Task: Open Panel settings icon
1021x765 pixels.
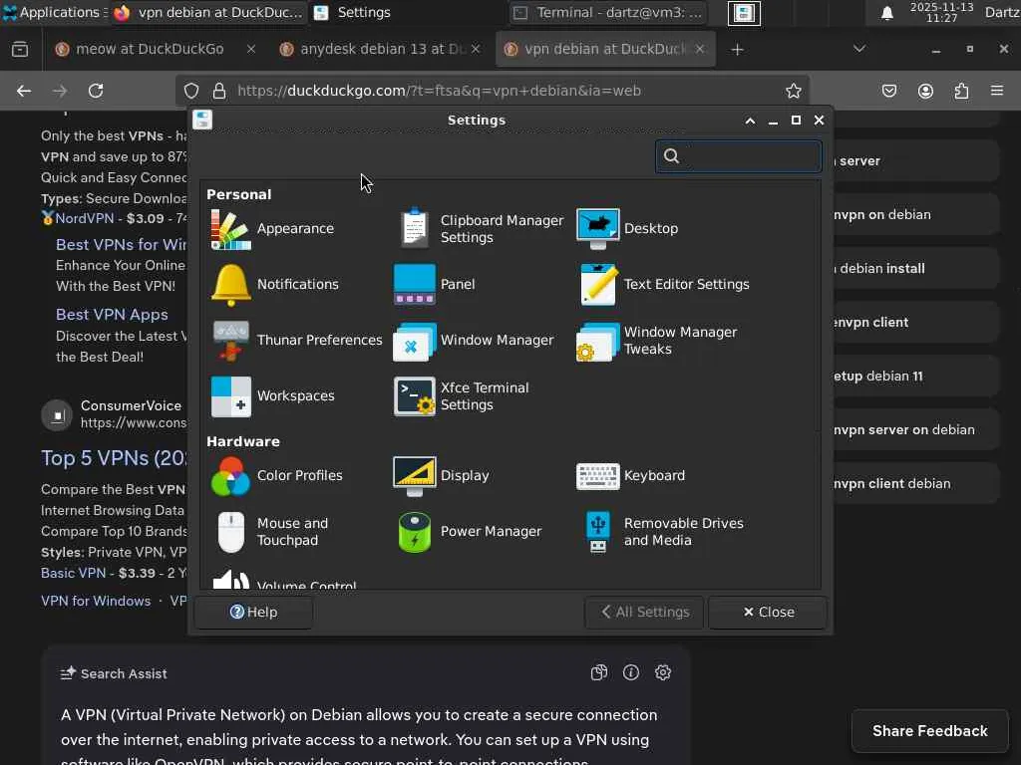Action: coord(414,285)
